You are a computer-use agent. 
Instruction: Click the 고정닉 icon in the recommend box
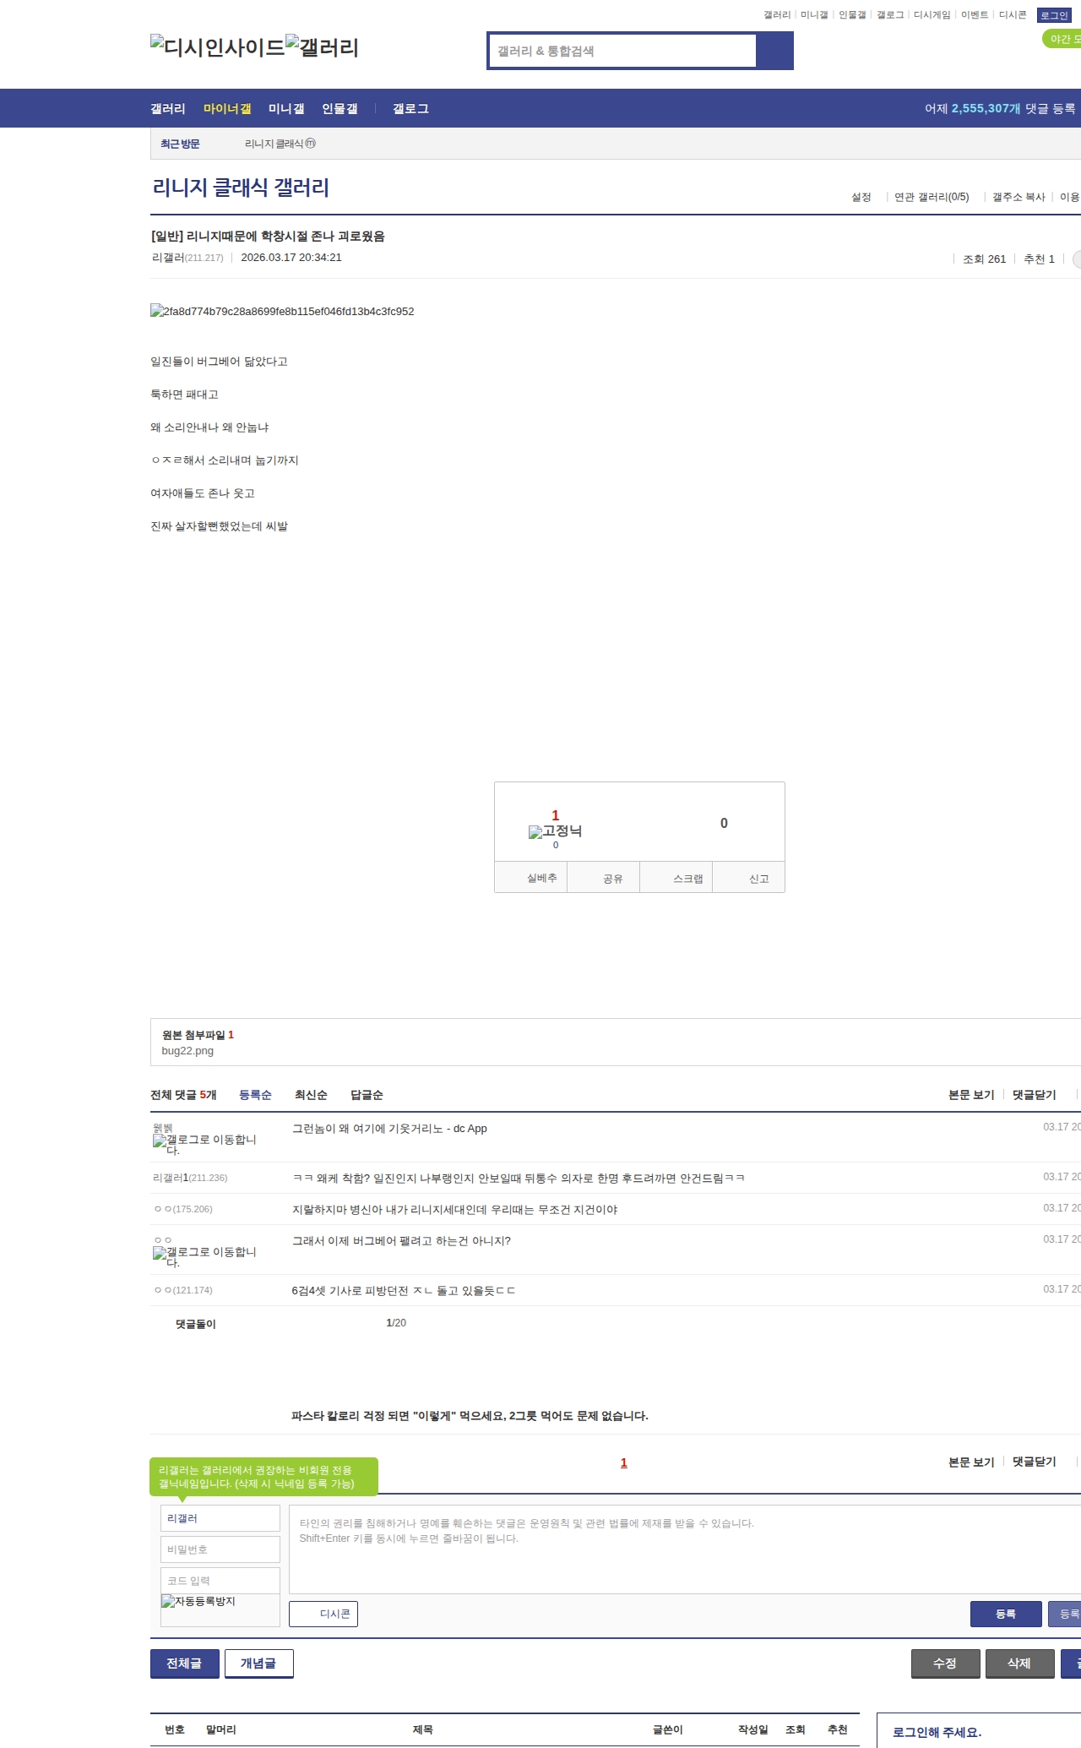(555, 831)
